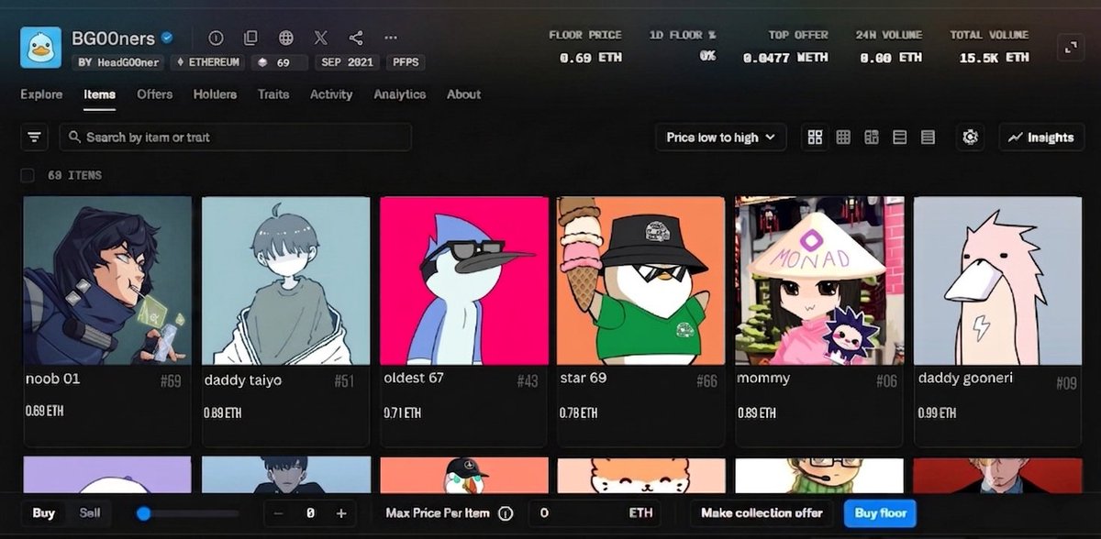The width and height of the screenshot is (1101, 539).
Task: Open the filter panel icon
Action: pos(34,137)
